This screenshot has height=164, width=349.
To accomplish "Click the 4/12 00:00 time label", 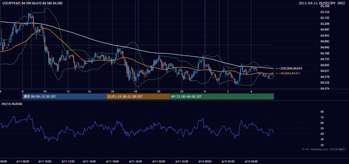I will (x=205, y=162).
